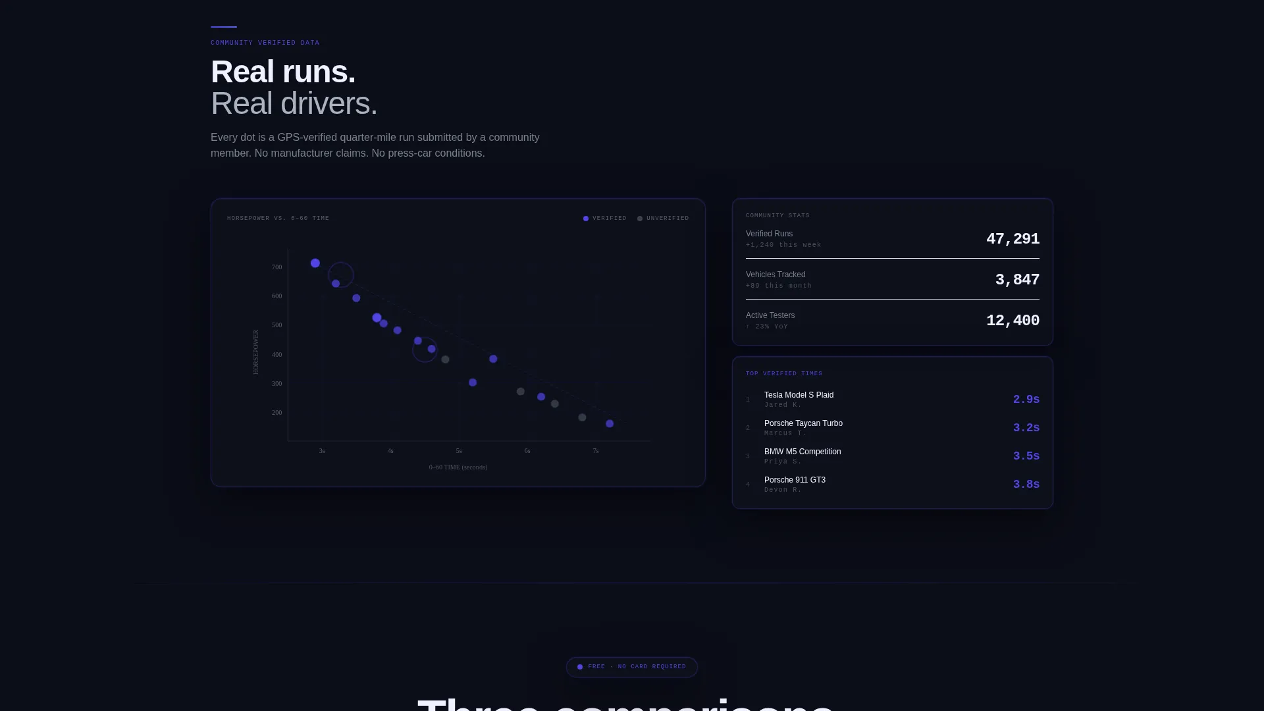This screenshot has width=1264, height=711.
Task: Click the 700 tick on horsepower axis
Action: [x=277, y=267]
